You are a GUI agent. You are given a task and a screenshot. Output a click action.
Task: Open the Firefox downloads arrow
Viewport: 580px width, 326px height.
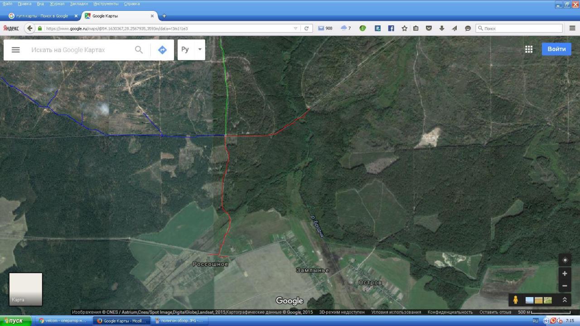pyautogui.click(x=442, y=28)
